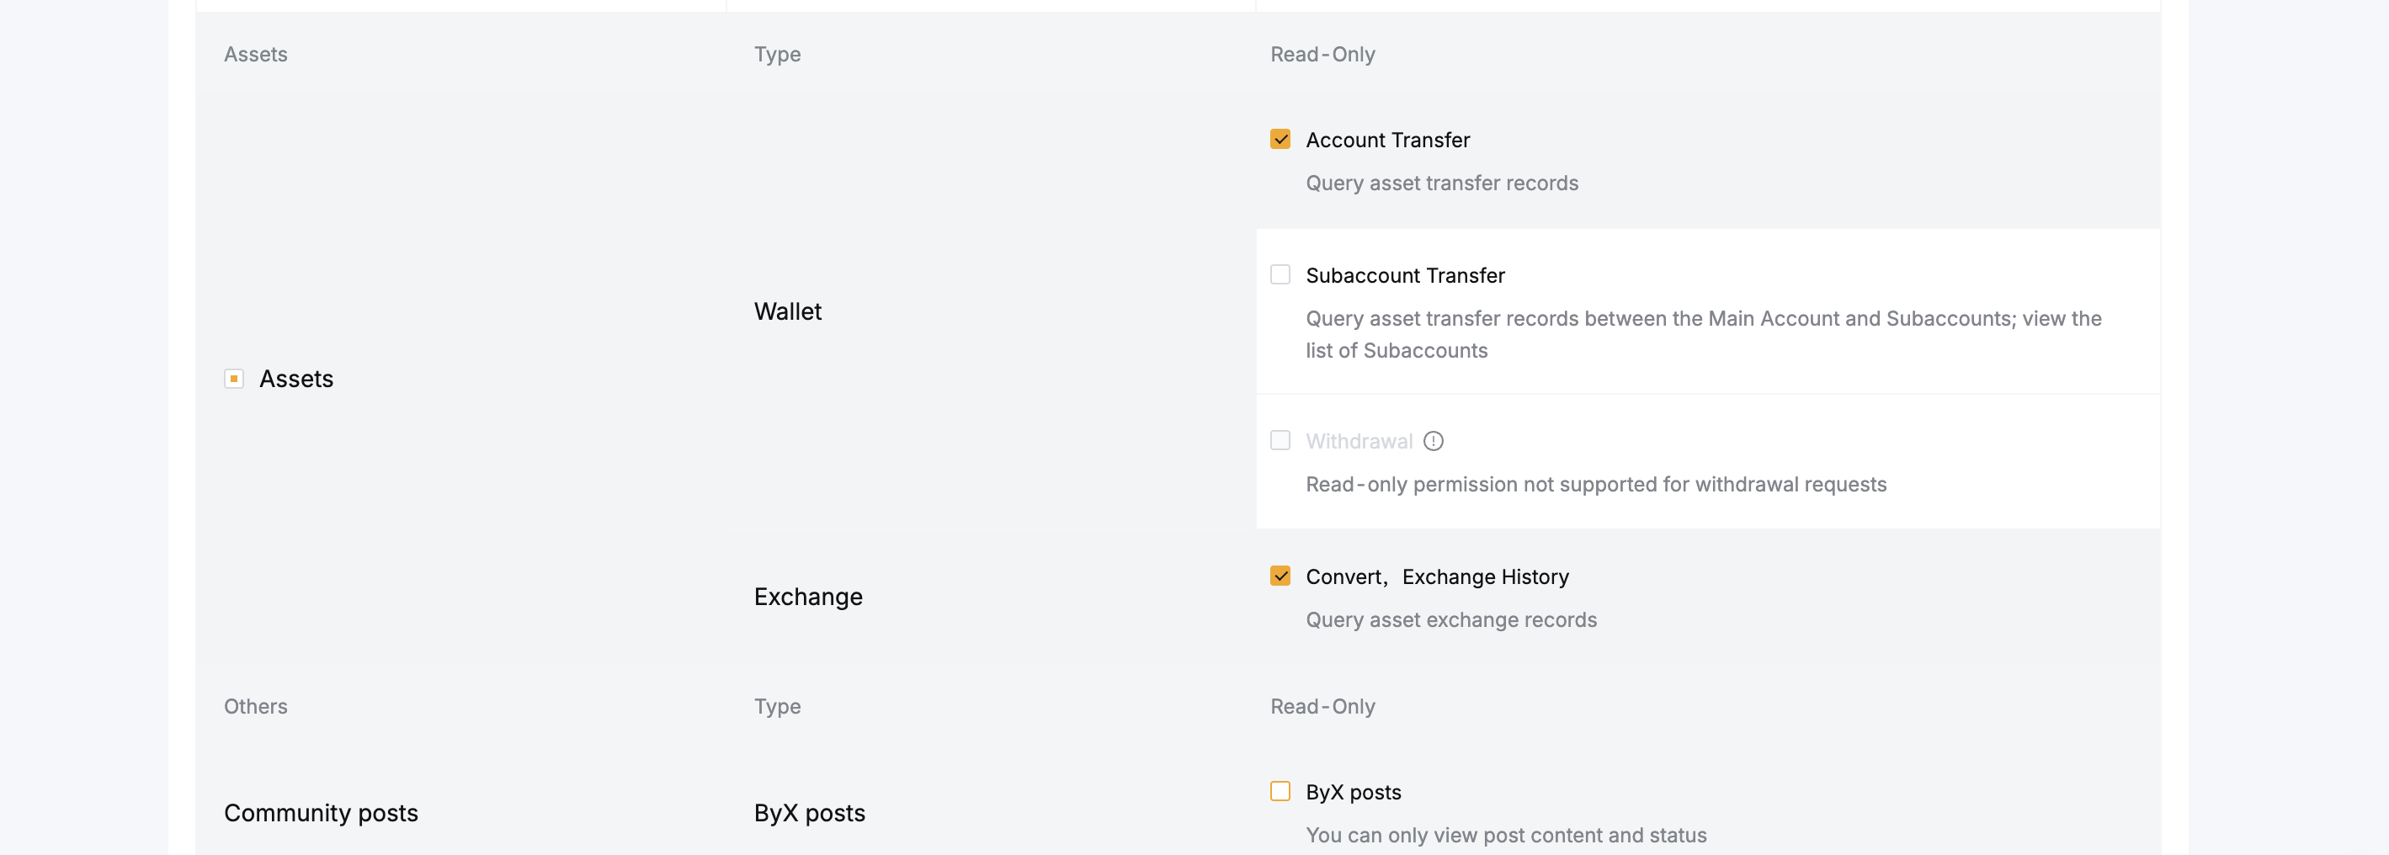Toggle the Assets group checkbox
The width and height of the screenshot is (2389, 855).
pyautogui.click(x=234, y=379)
